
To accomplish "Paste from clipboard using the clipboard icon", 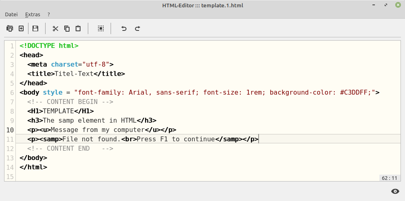I will [78, 28].
